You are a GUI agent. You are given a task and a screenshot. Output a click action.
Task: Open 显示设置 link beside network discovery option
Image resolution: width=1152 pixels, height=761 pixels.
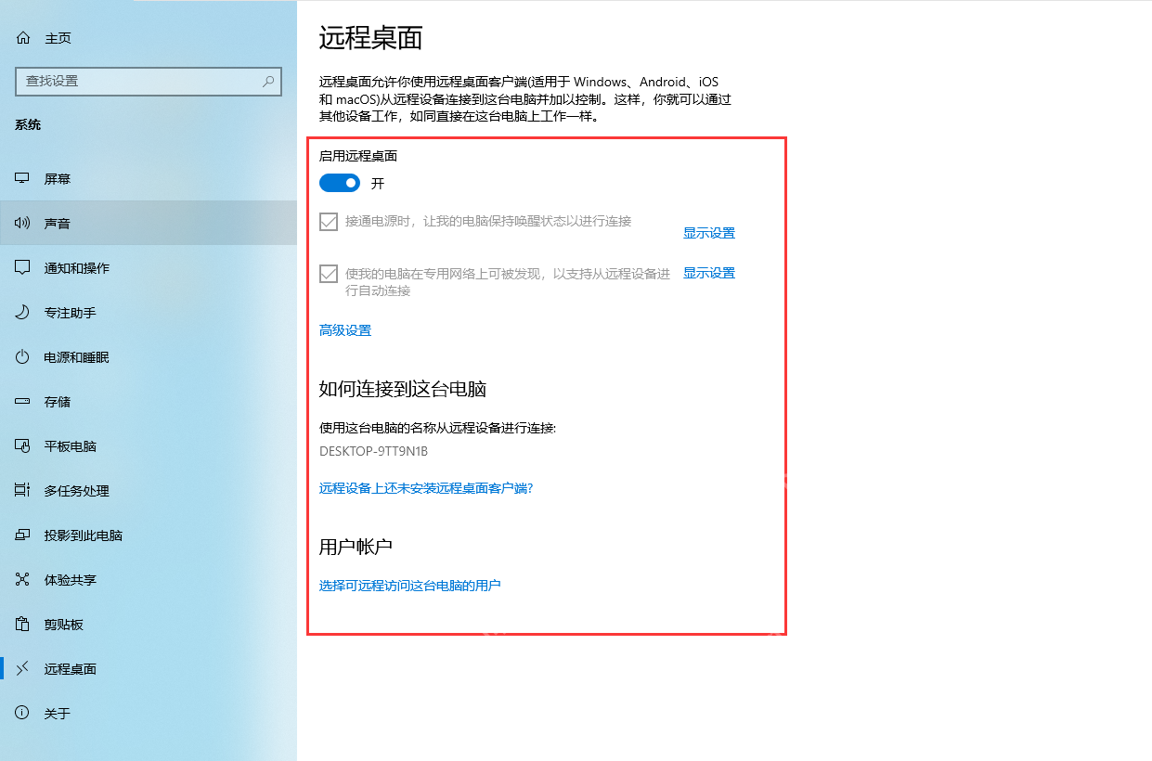click(x=709, y=274)
